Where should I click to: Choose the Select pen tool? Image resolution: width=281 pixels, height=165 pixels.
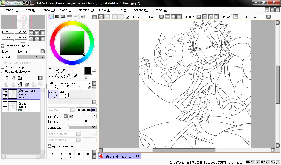(x=75, y=85)
